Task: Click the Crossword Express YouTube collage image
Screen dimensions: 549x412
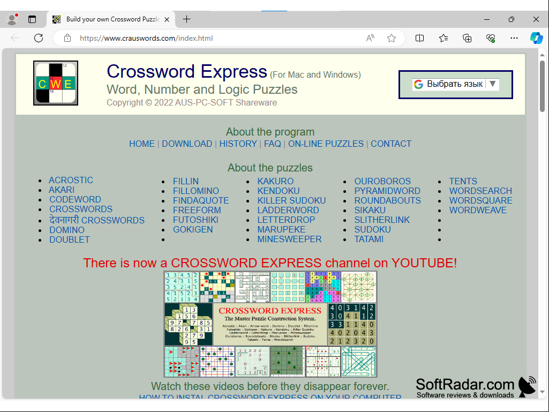Action: (270, 324)
